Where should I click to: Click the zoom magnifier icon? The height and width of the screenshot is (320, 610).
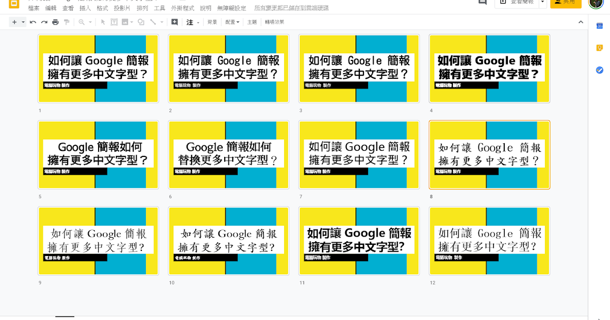coord(82,22)
